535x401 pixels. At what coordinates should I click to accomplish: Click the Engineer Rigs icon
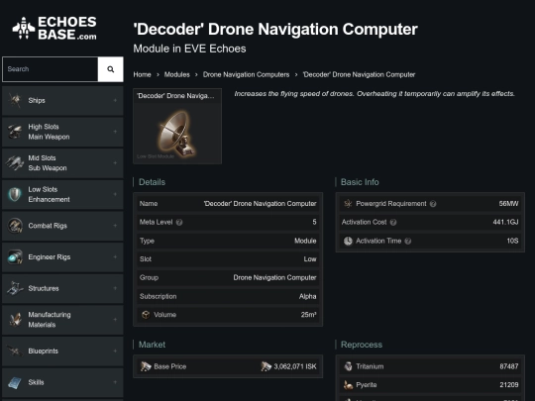pyautogui.click(x=15, y=257)
